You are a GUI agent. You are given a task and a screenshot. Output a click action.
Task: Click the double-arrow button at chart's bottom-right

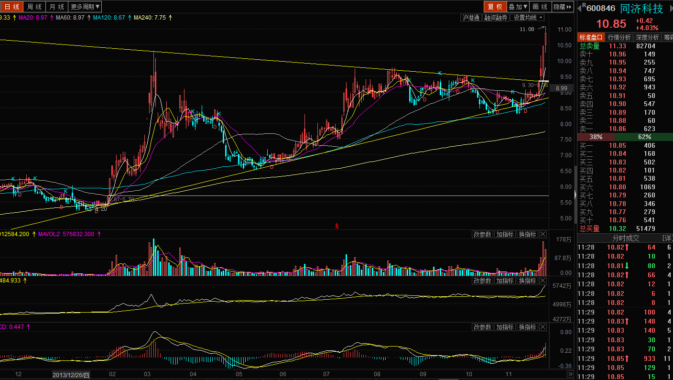[570, 374]
